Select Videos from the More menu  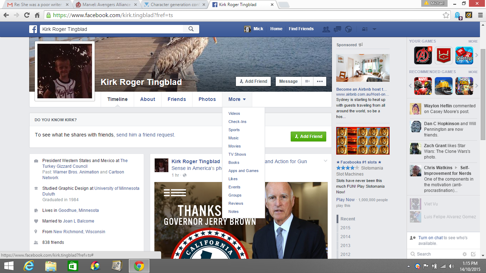(234, 113)
